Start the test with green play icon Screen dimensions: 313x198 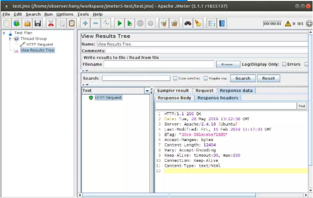click(x=119, y=23)
